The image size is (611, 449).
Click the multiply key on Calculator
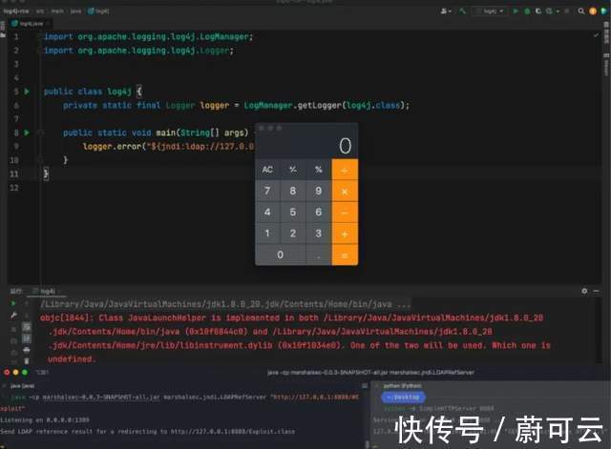click(345, 191)
